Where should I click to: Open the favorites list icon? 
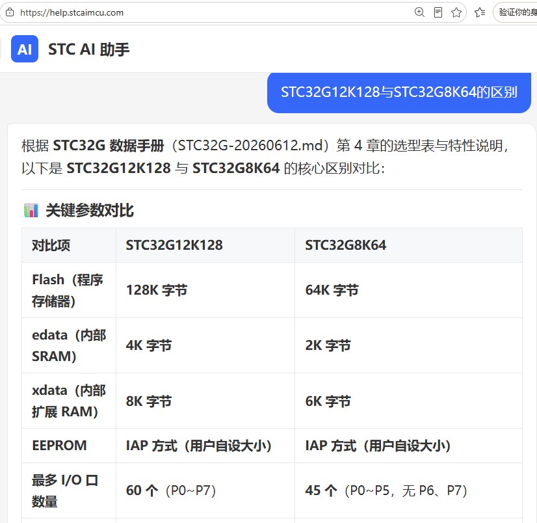tap(480, 12)
